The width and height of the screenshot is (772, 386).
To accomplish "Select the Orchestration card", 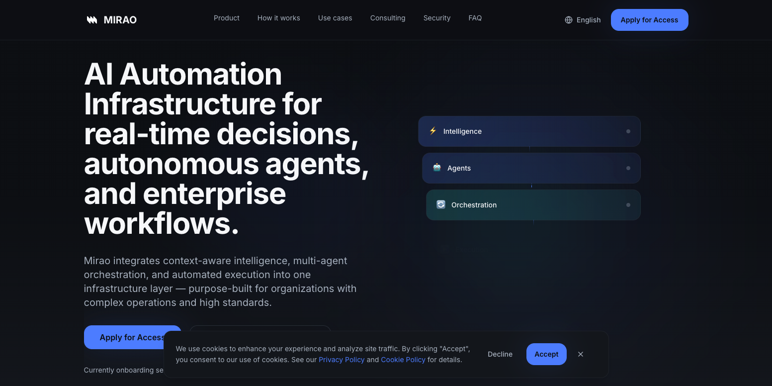I will pyautogui.click(x=533, y=205).
